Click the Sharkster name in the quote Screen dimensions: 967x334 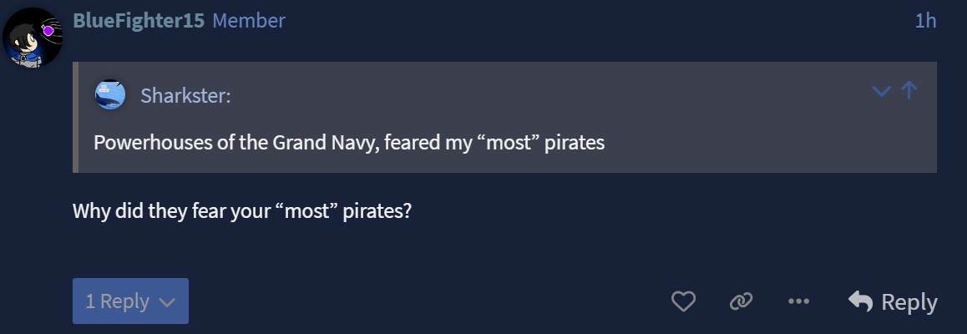(185, 96)
